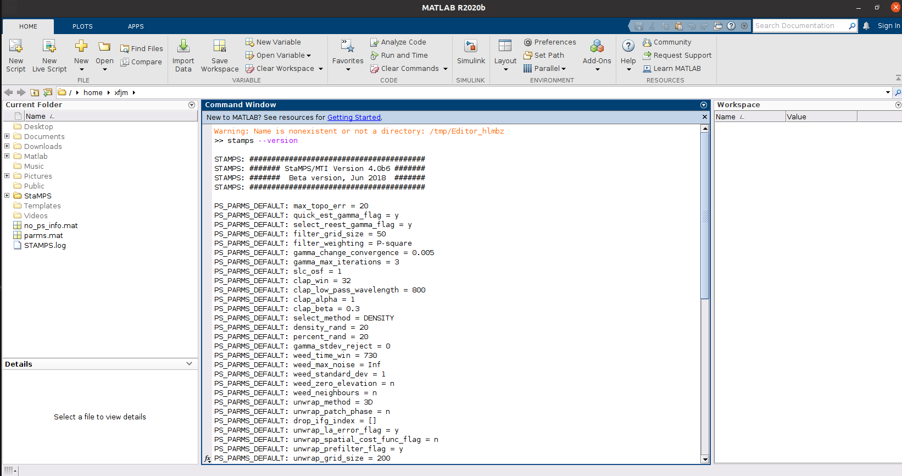Open Find Files tool
Viewport: 902px width, 476px height.
[142, 48]
